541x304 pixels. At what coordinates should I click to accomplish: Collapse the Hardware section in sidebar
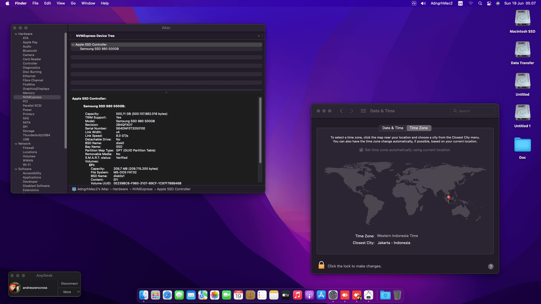click(x=16, y=34)
